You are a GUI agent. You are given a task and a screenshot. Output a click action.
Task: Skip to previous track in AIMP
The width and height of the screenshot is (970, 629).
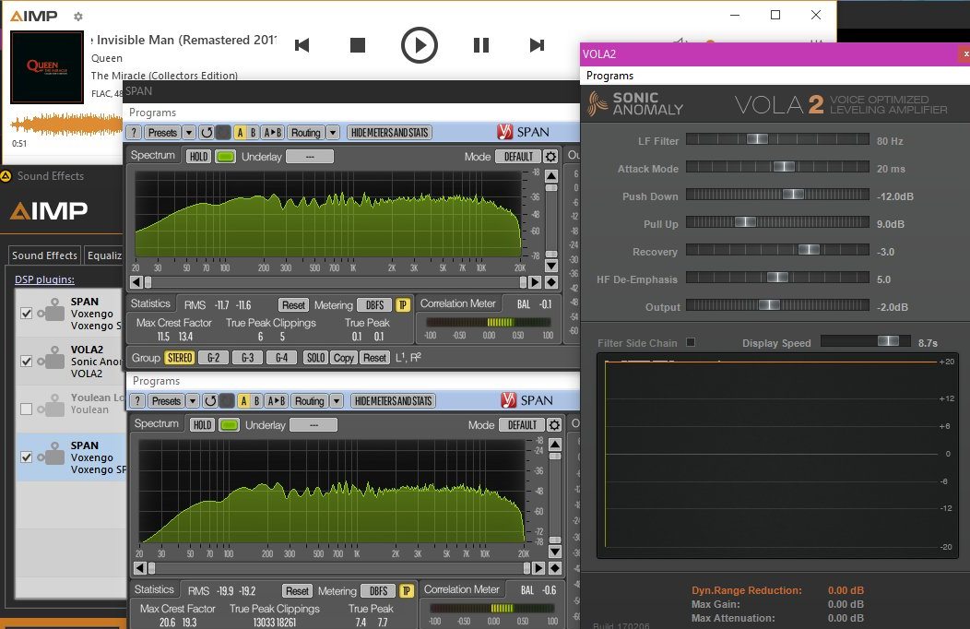pos(302,45)
